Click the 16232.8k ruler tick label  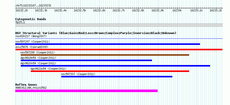(138, 10)
